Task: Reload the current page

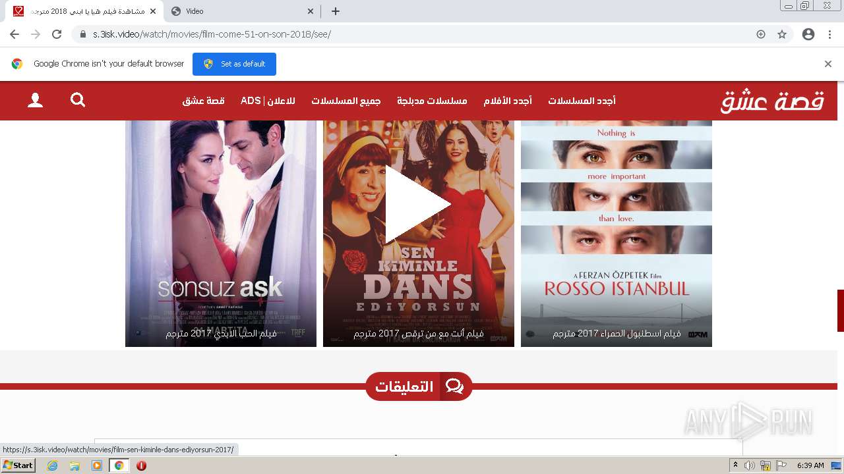Action: tap(57, 34)
